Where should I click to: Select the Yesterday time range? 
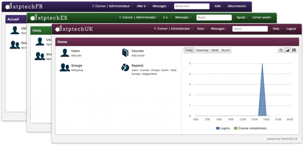coord(202,50)
